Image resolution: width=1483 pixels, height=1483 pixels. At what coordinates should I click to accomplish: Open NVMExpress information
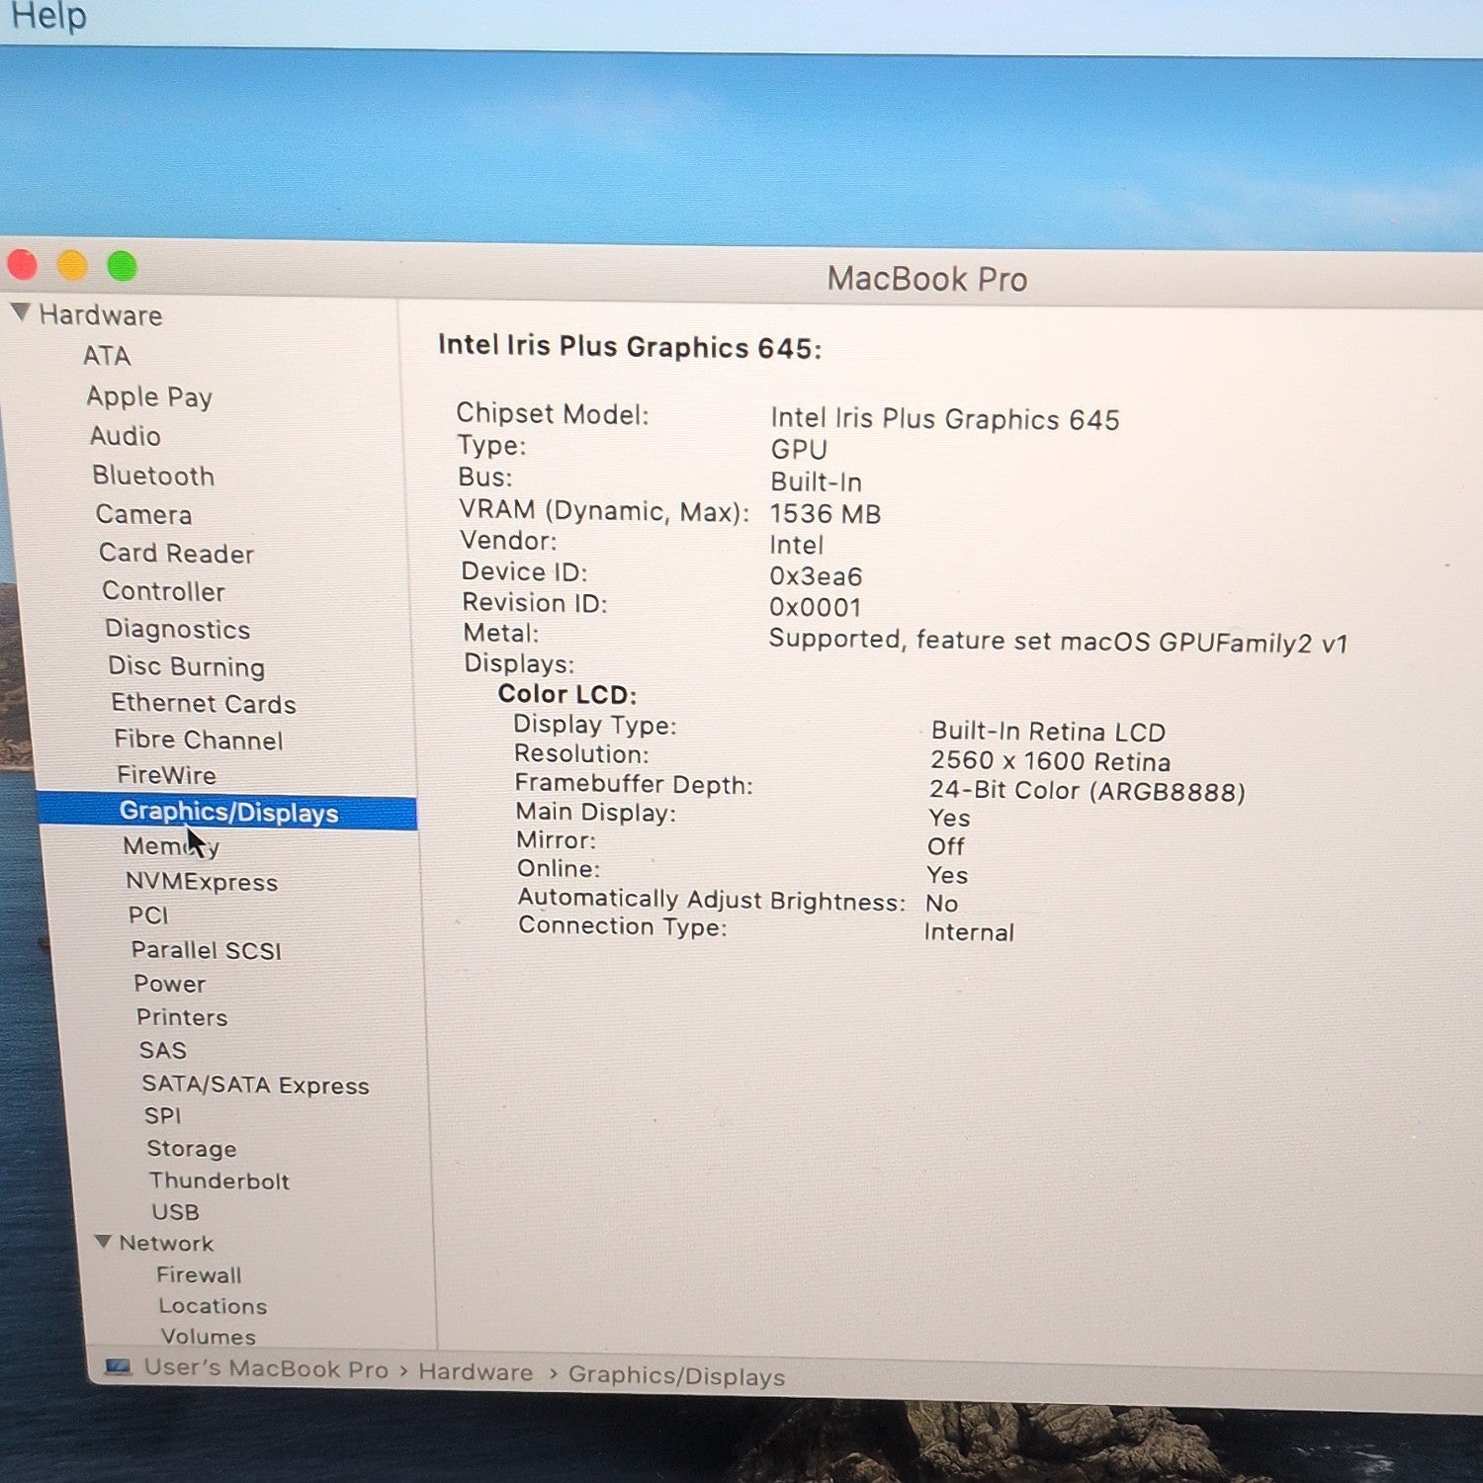[x=202, y=882]
